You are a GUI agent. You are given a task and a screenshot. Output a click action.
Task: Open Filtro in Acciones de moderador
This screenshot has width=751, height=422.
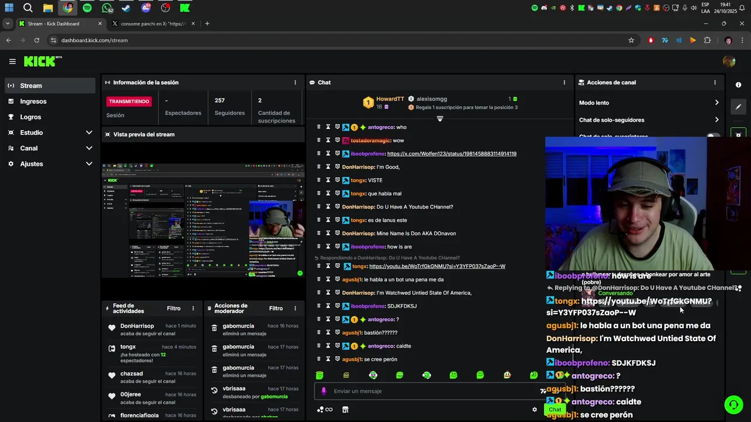[276, 308]
